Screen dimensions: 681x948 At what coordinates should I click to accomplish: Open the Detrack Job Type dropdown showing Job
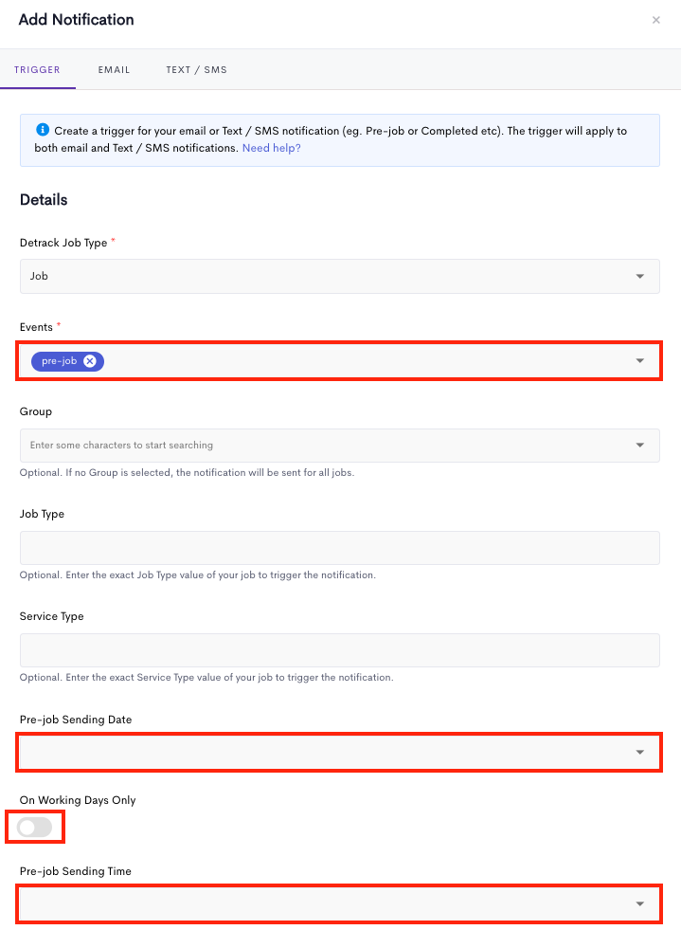click(340, 276)
